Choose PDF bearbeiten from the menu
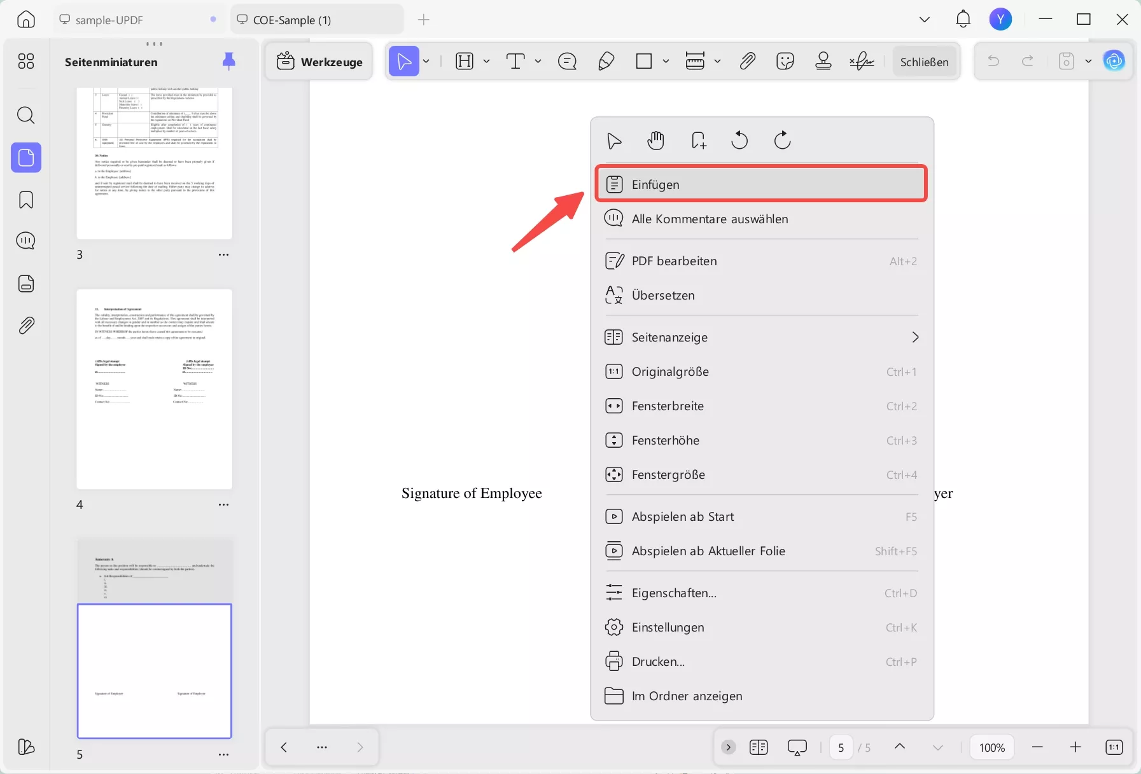 [761, 261]
